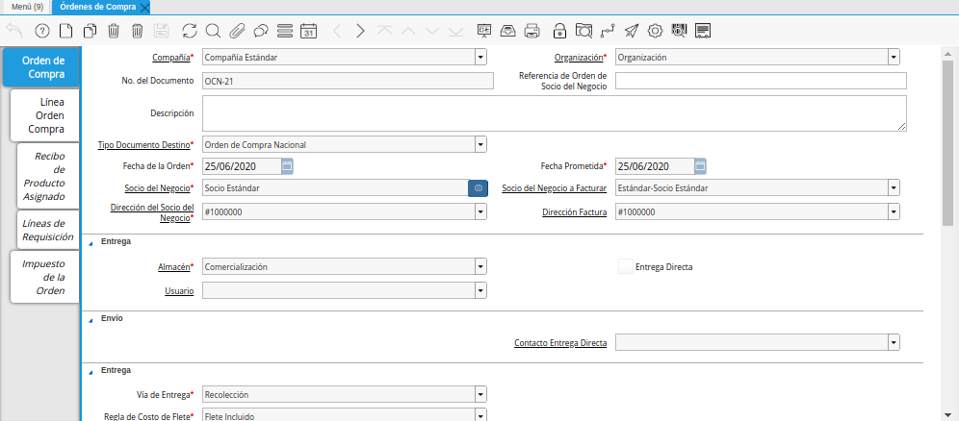Click the Help question mark icon
This screenshot has width=959, height=421.
[x=41, y=31]
